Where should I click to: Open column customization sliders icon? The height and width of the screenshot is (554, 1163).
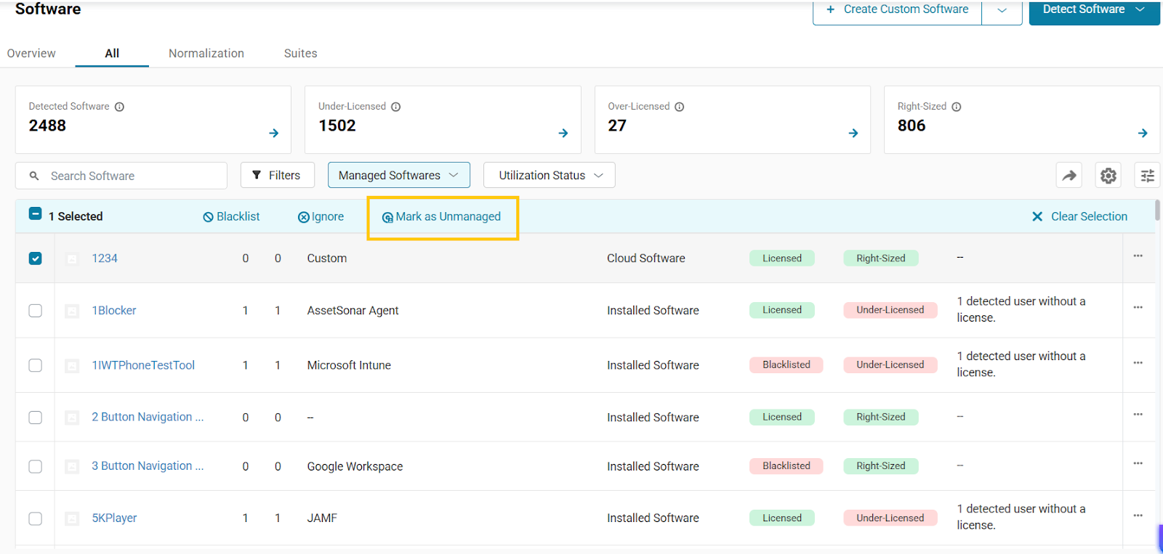[1147, 176]
